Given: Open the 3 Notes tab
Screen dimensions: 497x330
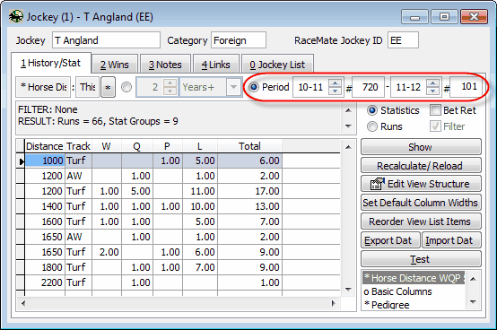Looking at the screenshot, I should click(165, 65).
